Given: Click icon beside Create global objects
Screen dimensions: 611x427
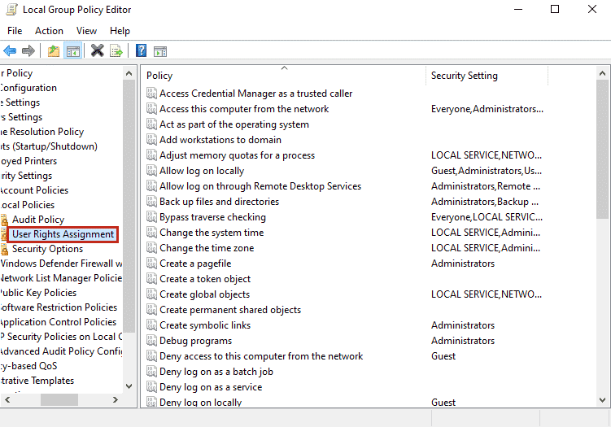Looking at the screenshot, I should [x=151, y=294].
